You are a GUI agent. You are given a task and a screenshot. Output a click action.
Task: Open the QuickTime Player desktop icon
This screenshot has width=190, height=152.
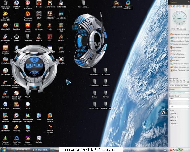(17, 141)
